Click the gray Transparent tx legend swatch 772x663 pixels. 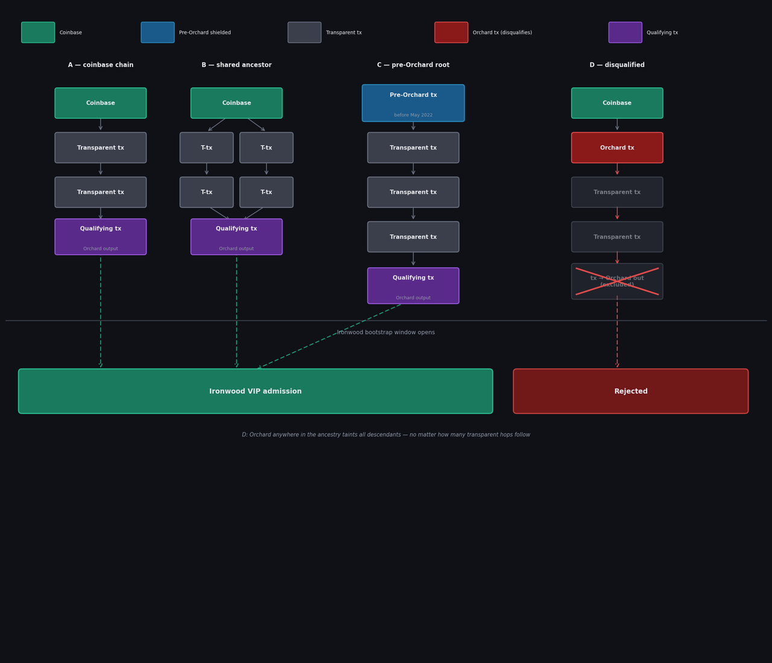click(x=305, y=33)
